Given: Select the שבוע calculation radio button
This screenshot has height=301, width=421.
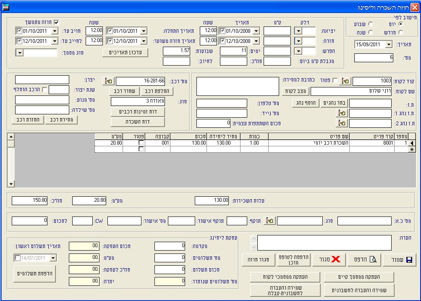Looking at the screenshot, I should [x=371, y=24].
